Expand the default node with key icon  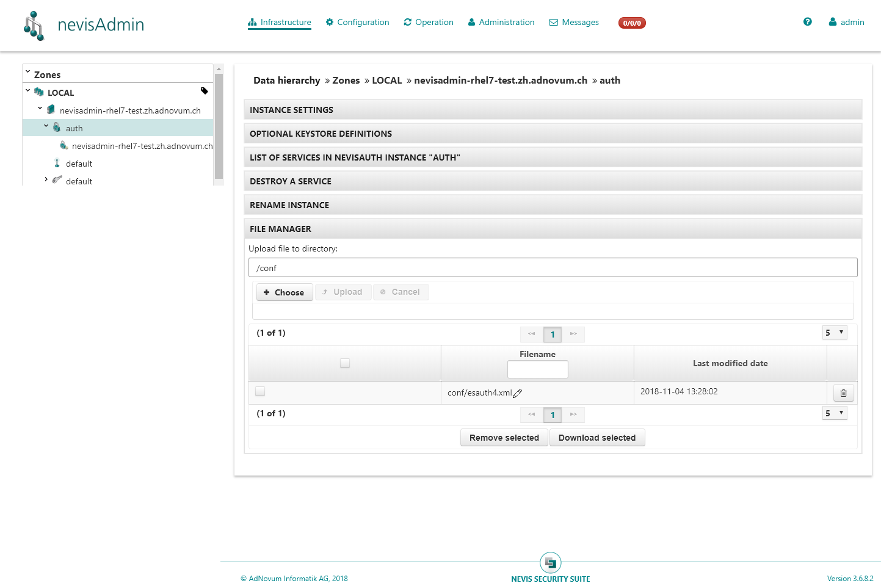click(46, 179)
